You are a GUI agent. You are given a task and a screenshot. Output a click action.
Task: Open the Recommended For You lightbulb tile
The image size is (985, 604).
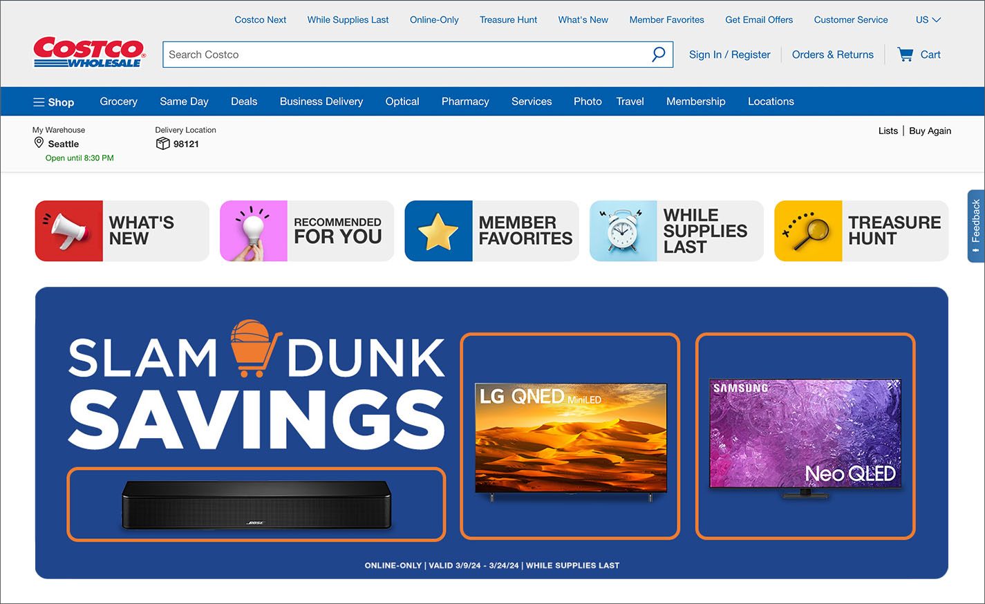point(306,231)
